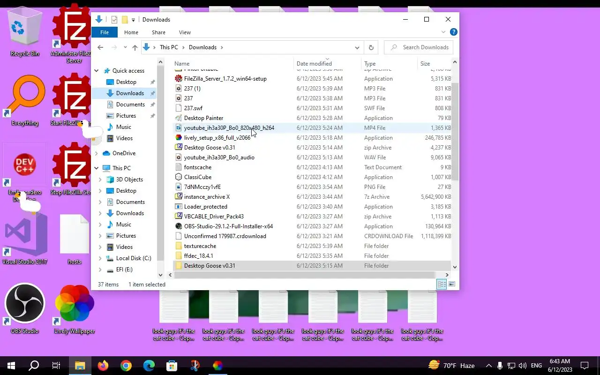The image size is (600, 375).
Task: Click the volume speaker tray icon
Action: click(523, 366)
